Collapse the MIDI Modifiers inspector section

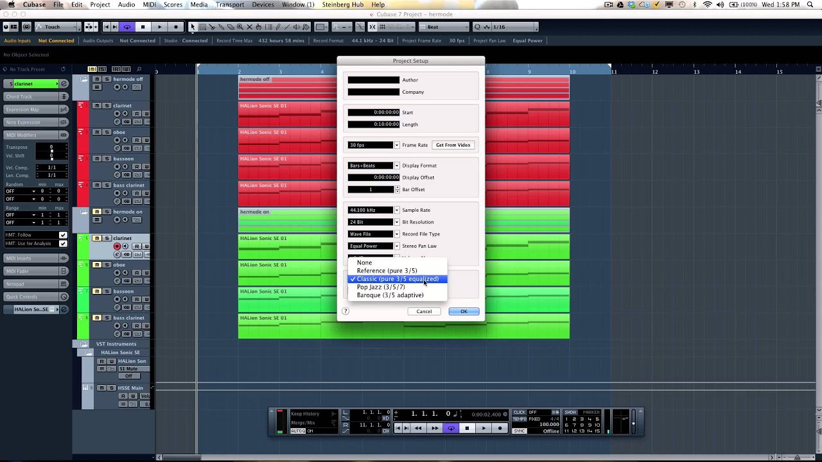click(x=36, y=135)
